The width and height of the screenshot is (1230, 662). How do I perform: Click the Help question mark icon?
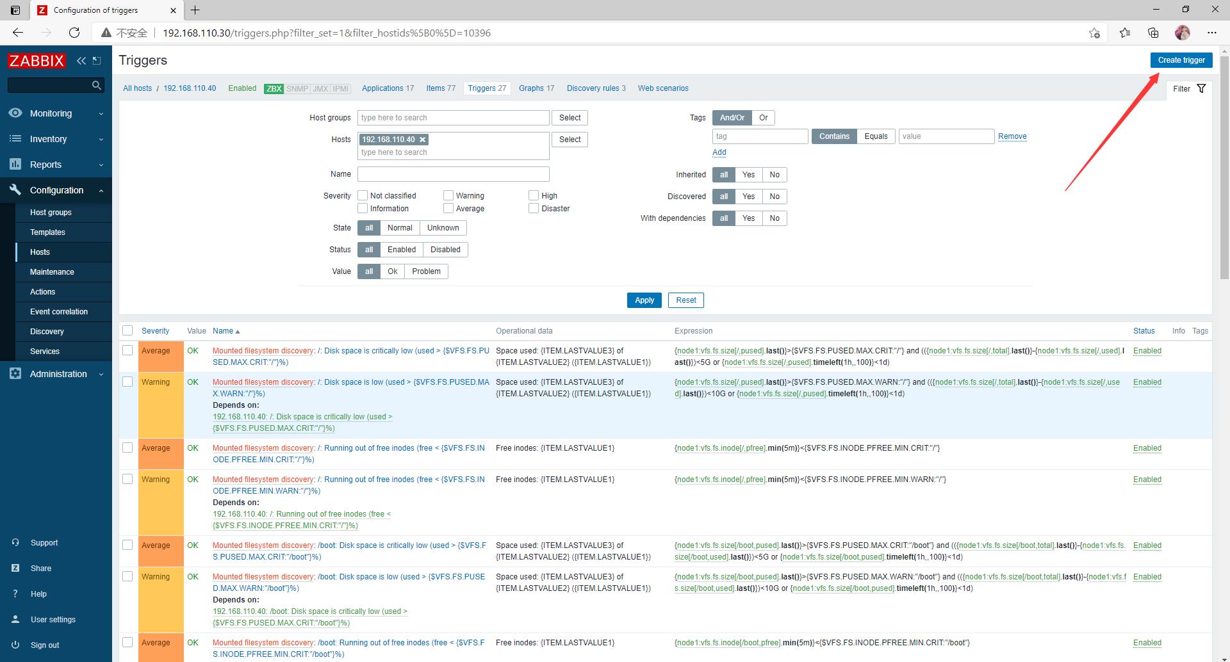click(x=15, y=593)
